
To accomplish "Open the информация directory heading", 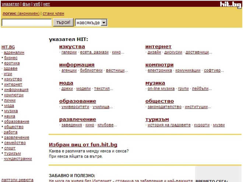I will [77, 65].
